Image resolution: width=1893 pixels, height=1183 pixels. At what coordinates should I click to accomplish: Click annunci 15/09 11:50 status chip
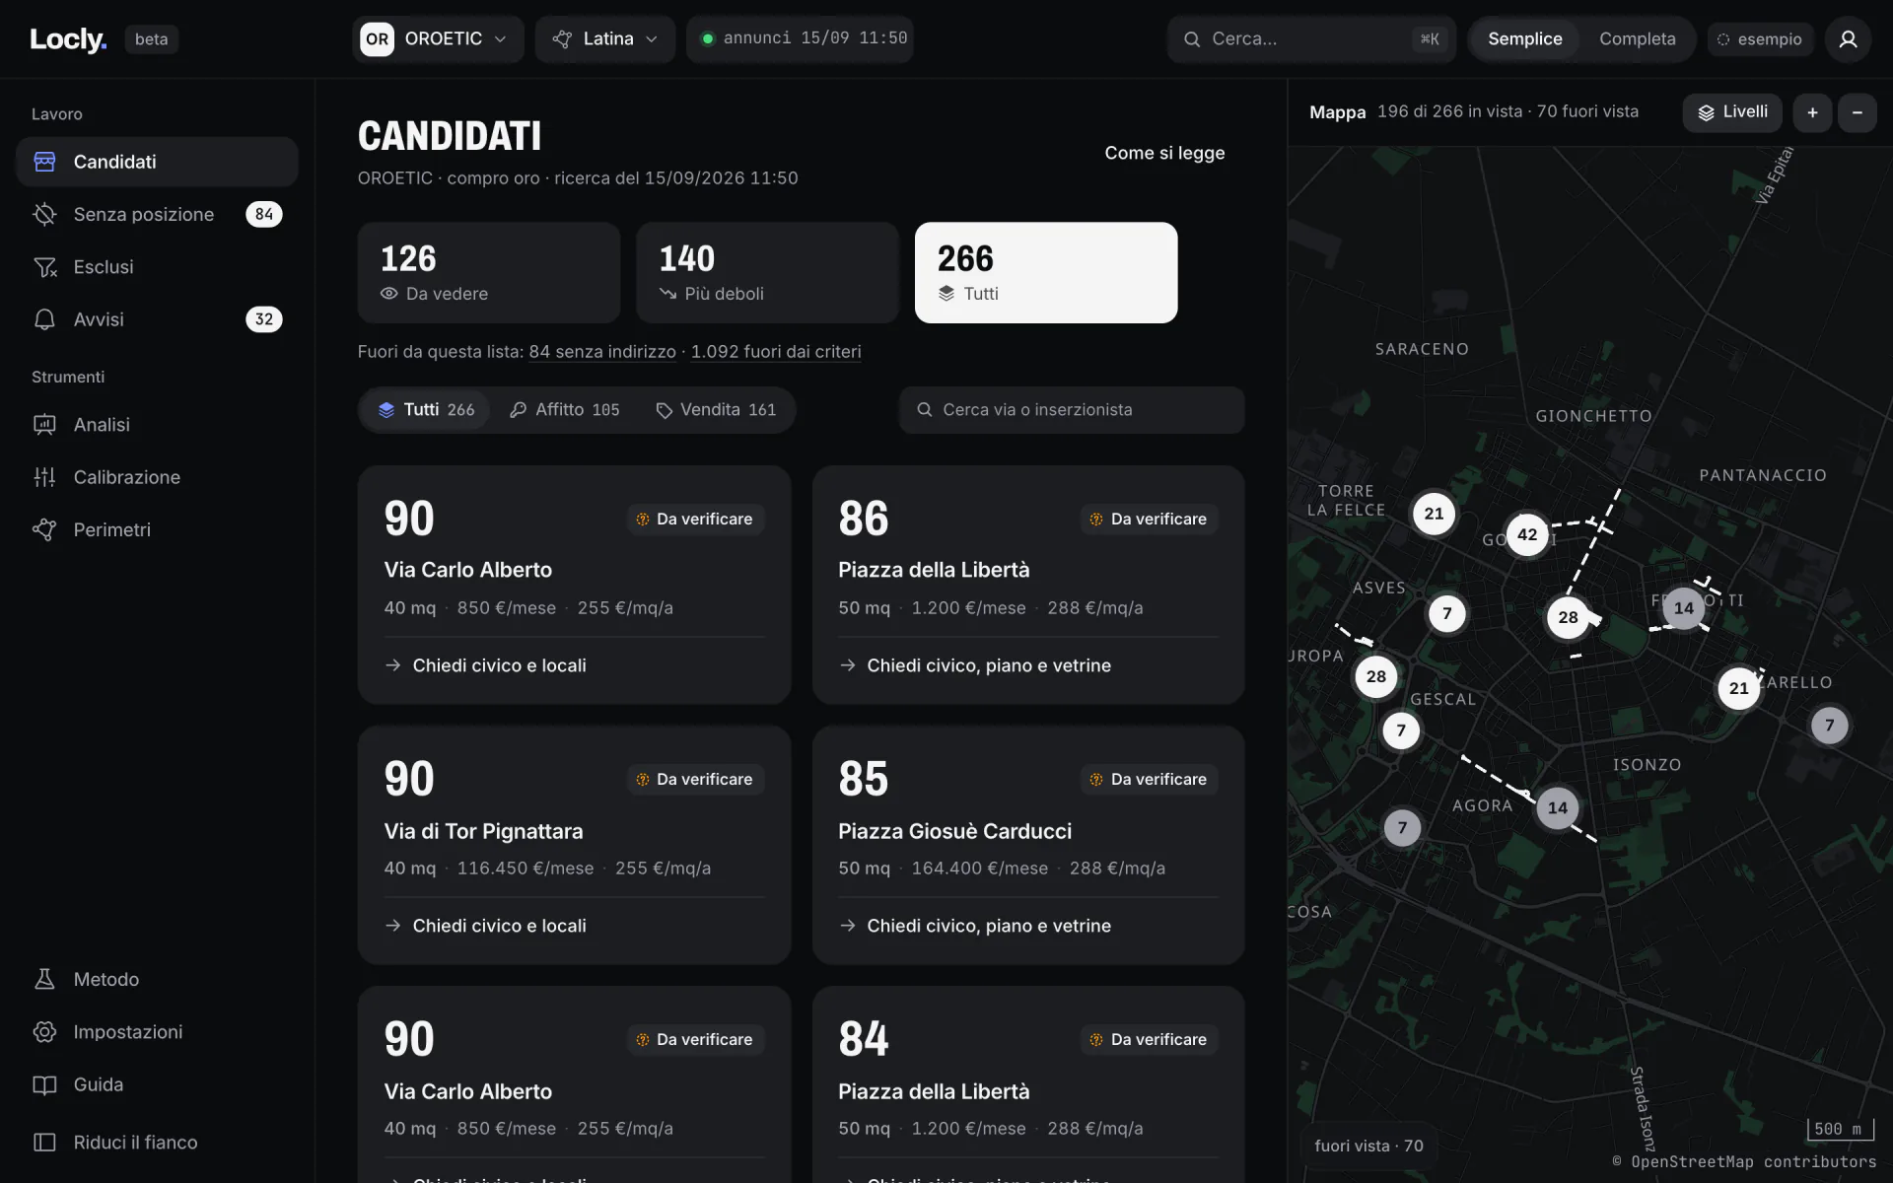click(800, 39)
